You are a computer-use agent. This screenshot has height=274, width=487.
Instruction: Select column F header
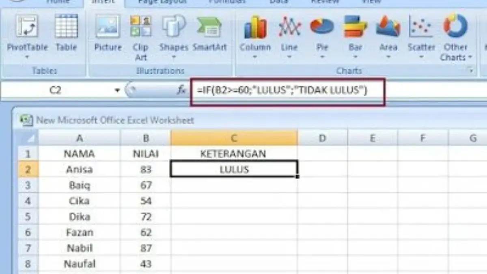[x=422, y=139]
